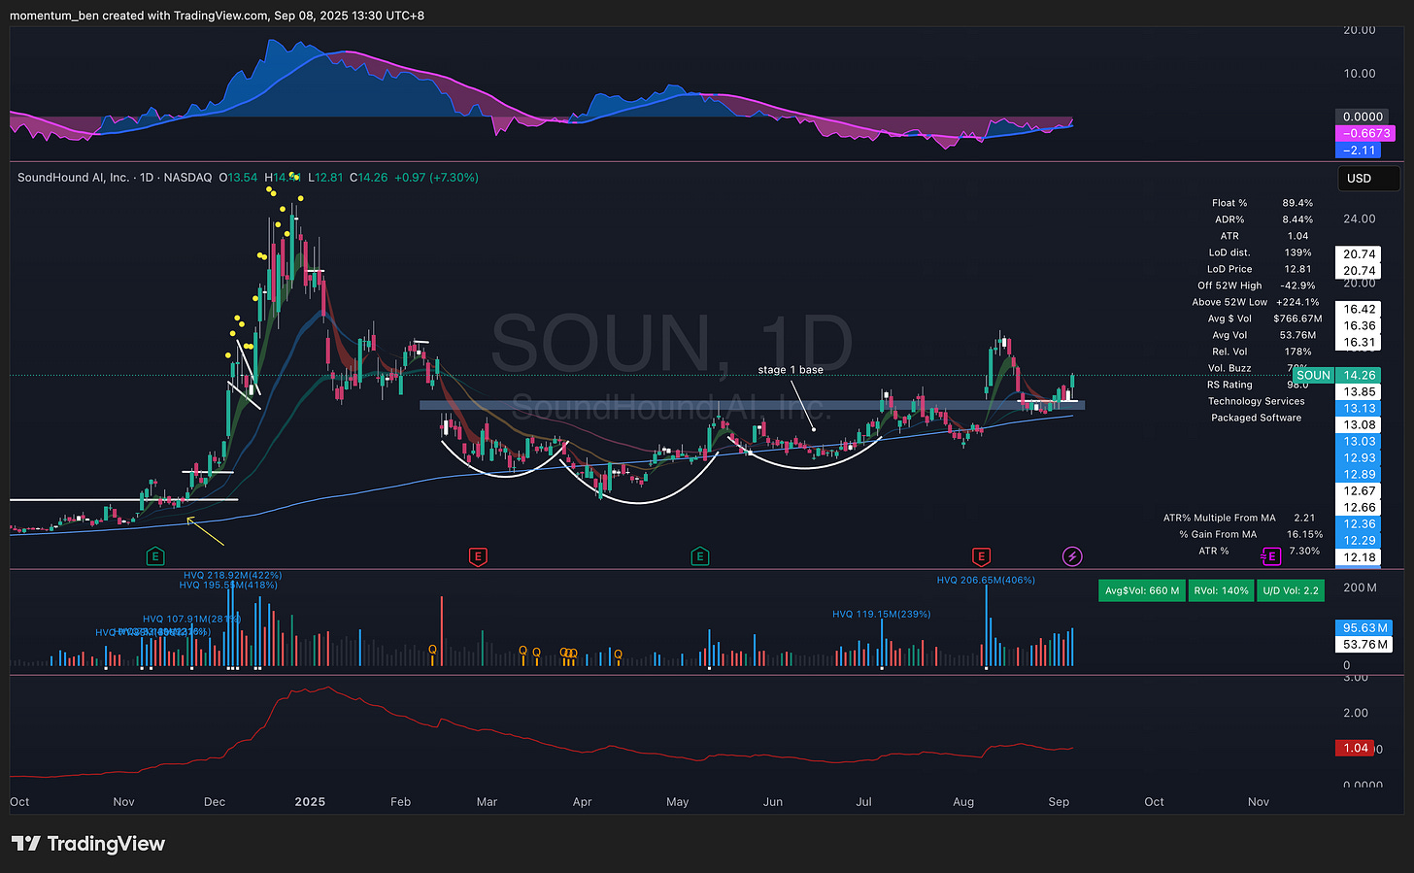Image resolution: width=1414 pixels, height=873 pixels.
Task: Click the blue −2.11 indicator label
Action: (1360, 150)
